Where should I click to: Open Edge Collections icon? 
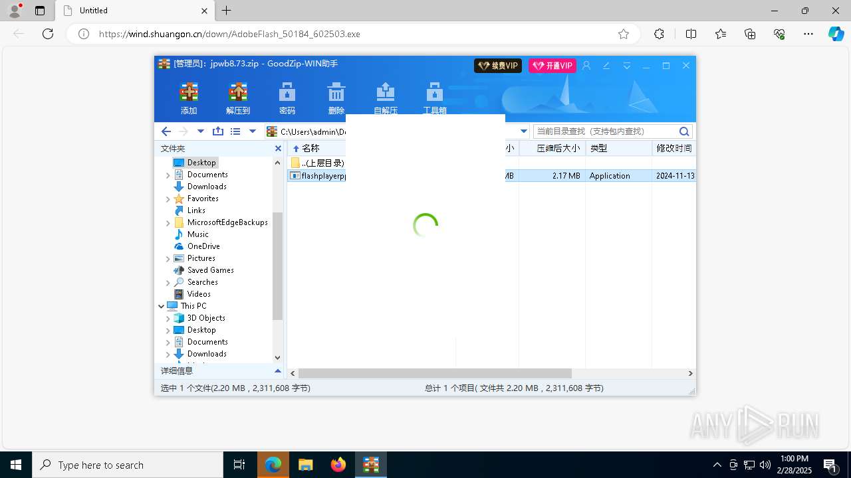click(751, 34)
